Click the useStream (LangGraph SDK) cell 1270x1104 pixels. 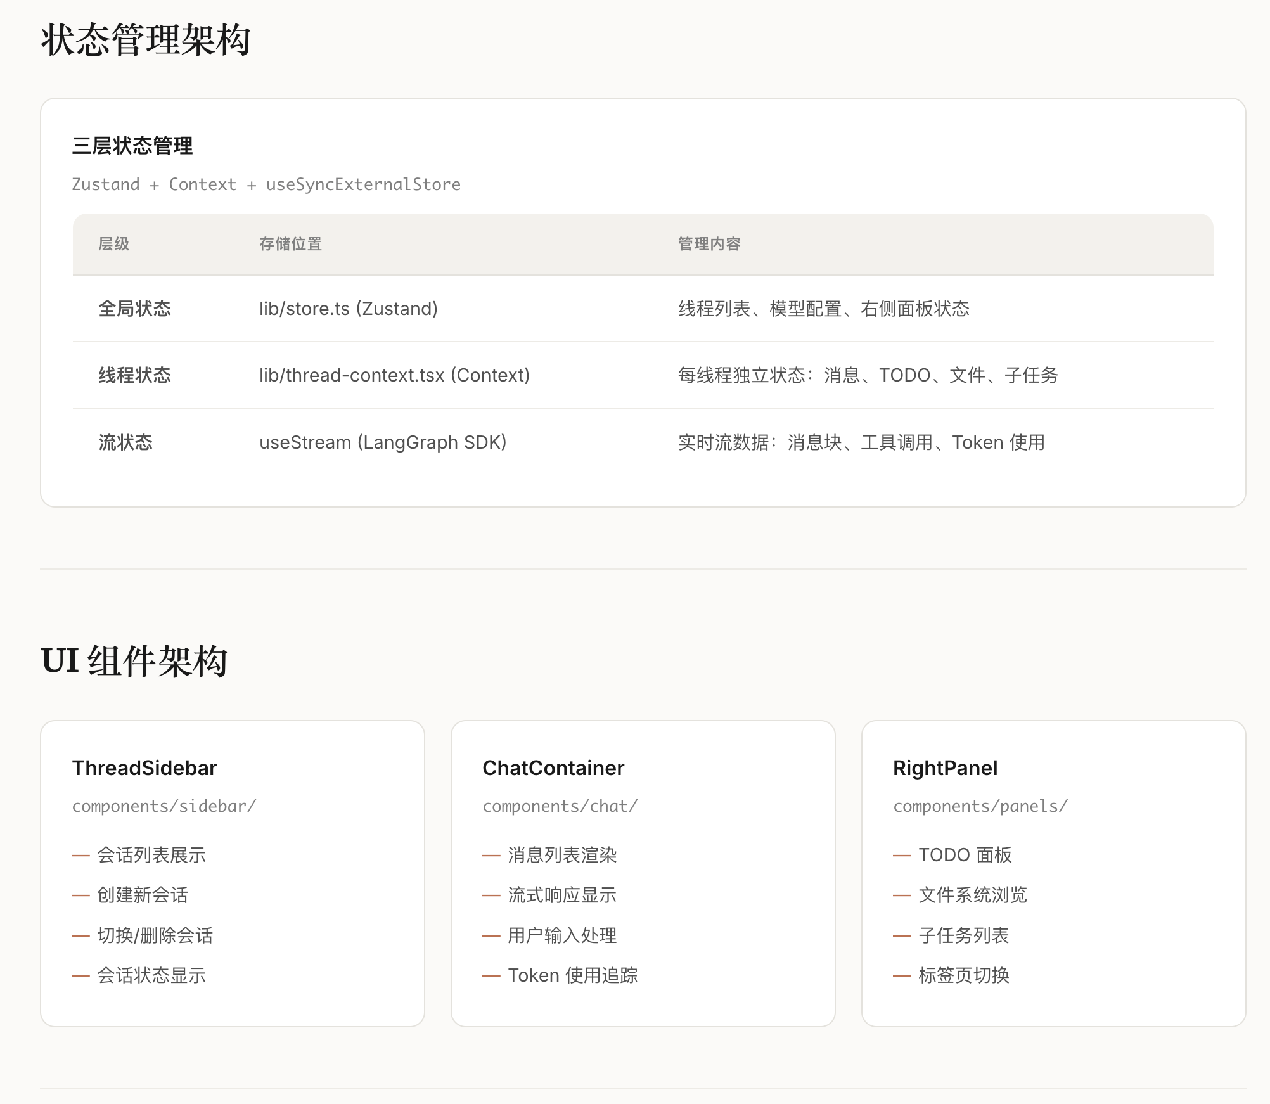(383, 442)
